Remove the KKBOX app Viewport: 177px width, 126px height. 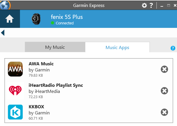(x=164, y=112)
